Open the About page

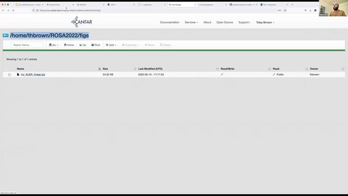(207, 22)
